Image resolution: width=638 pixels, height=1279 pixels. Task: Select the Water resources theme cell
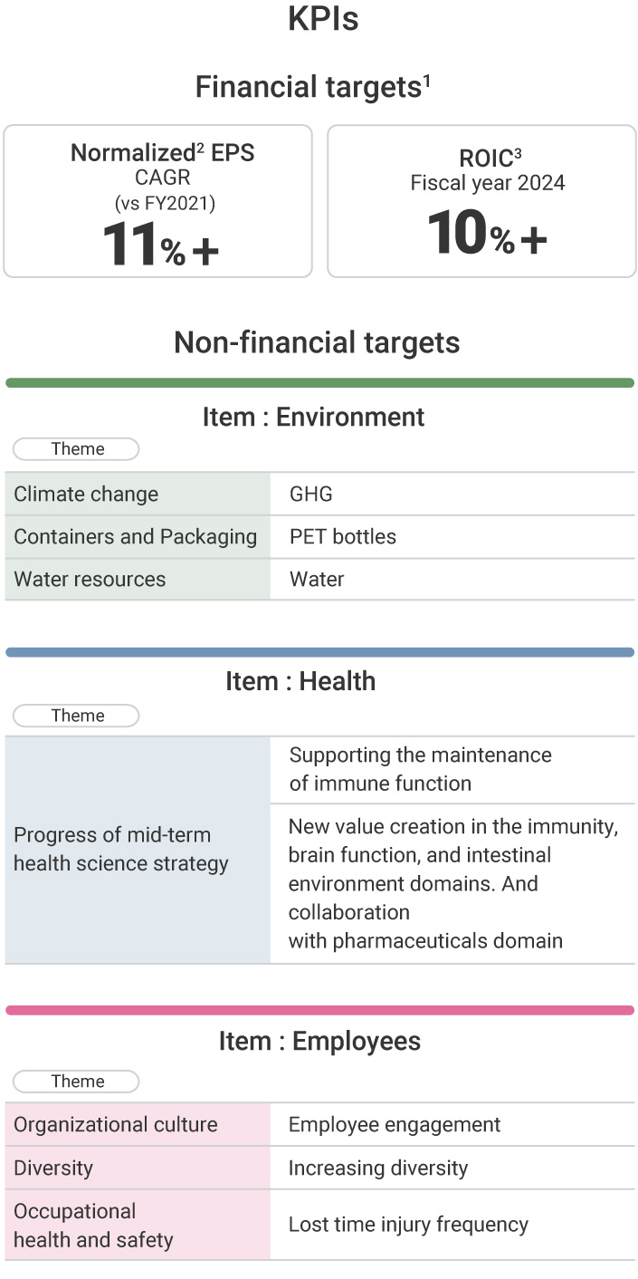[138, 579]
